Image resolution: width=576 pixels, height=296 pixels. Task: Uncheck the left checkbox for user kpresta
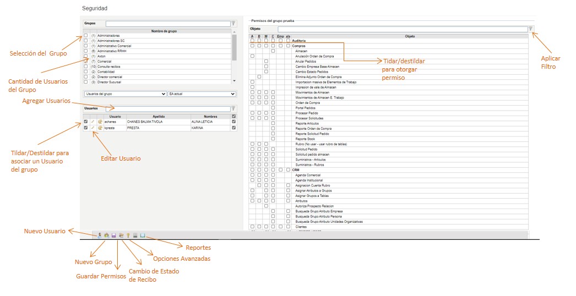86,128
